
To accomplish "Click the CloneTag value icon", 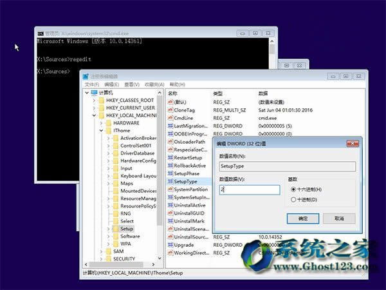I will pos(170,110).
